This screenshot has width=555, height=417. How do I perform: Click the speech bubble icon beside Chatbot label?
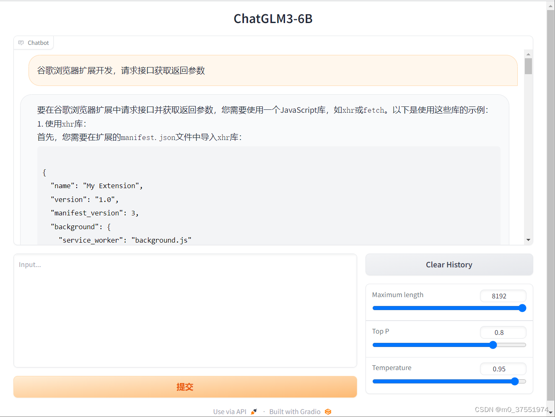(x=21, y=42)
